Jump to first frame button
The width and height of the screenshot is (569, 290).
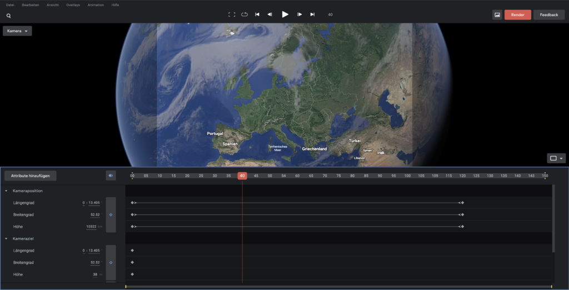click(x=257, y=14)
